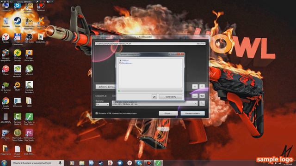
Task: Toggle the show HTML after conversion checkbox
Action: click(x=97, y=113)
